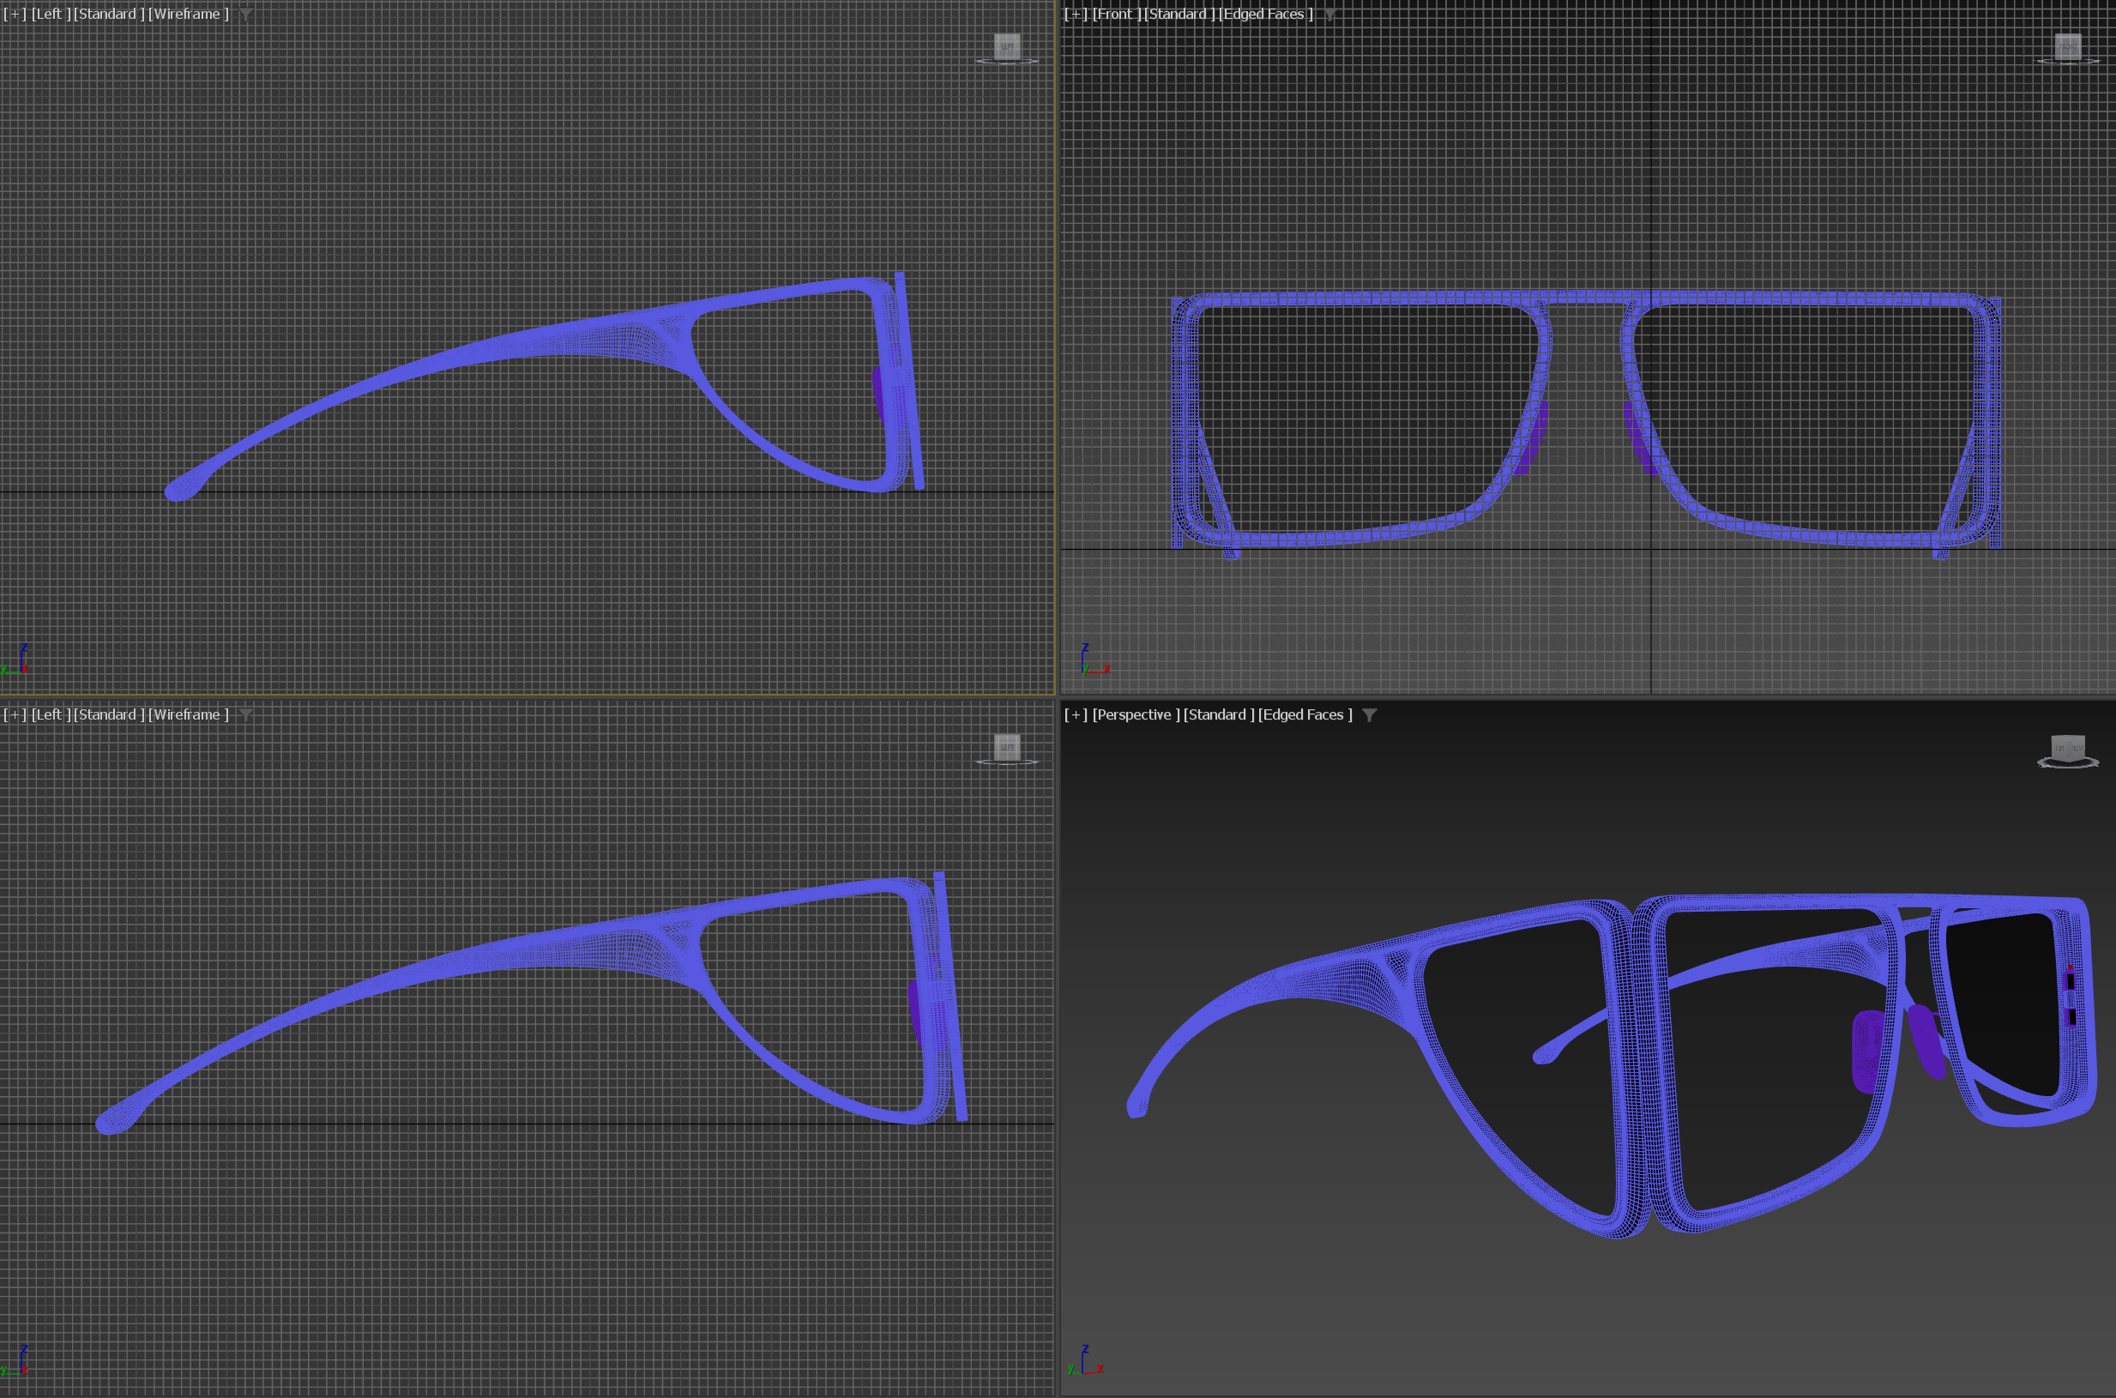Click the [Edged Faces] label in the Front viewport
Viewport: 2116px width, 1398px height.
1265,15
